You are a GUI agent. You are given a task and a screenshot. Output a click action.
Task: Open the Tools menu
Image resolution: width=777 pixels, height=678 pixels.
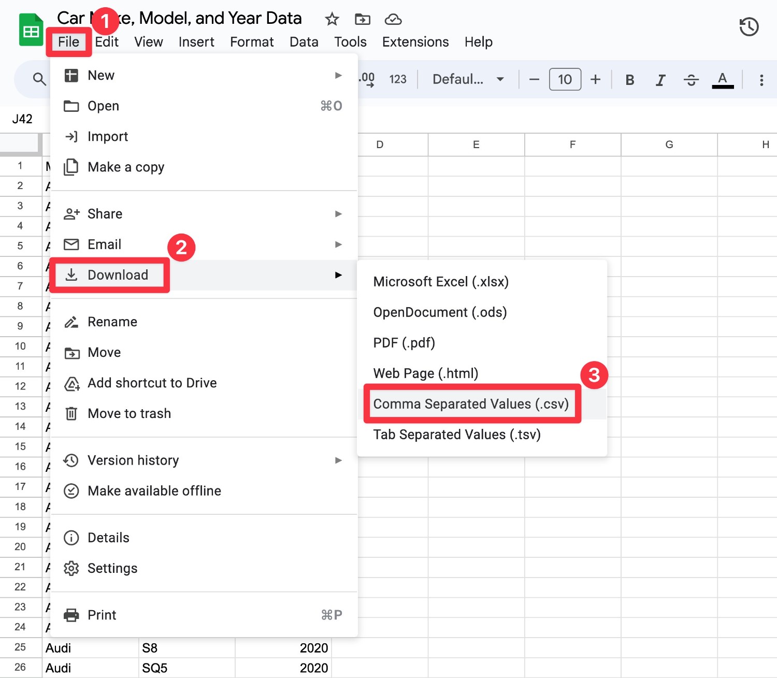(x=350, y=42)
